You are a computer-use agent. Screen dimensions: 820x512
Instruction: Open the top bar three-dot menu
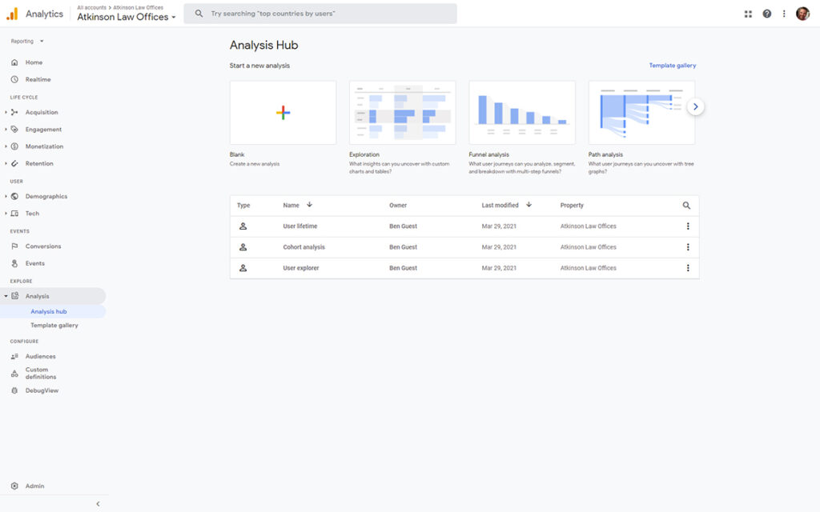[784, 14]
